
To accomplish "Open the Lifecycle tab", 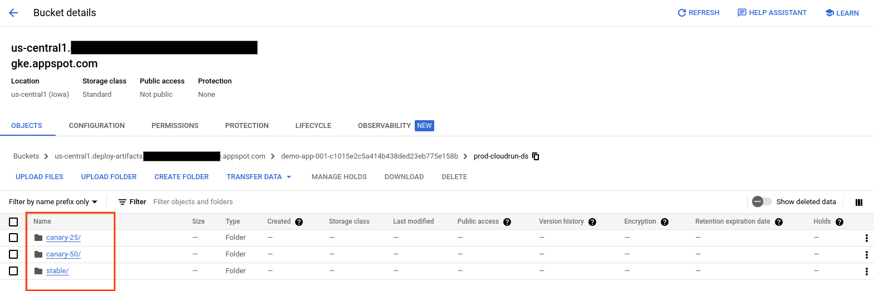I will (313, 126).
